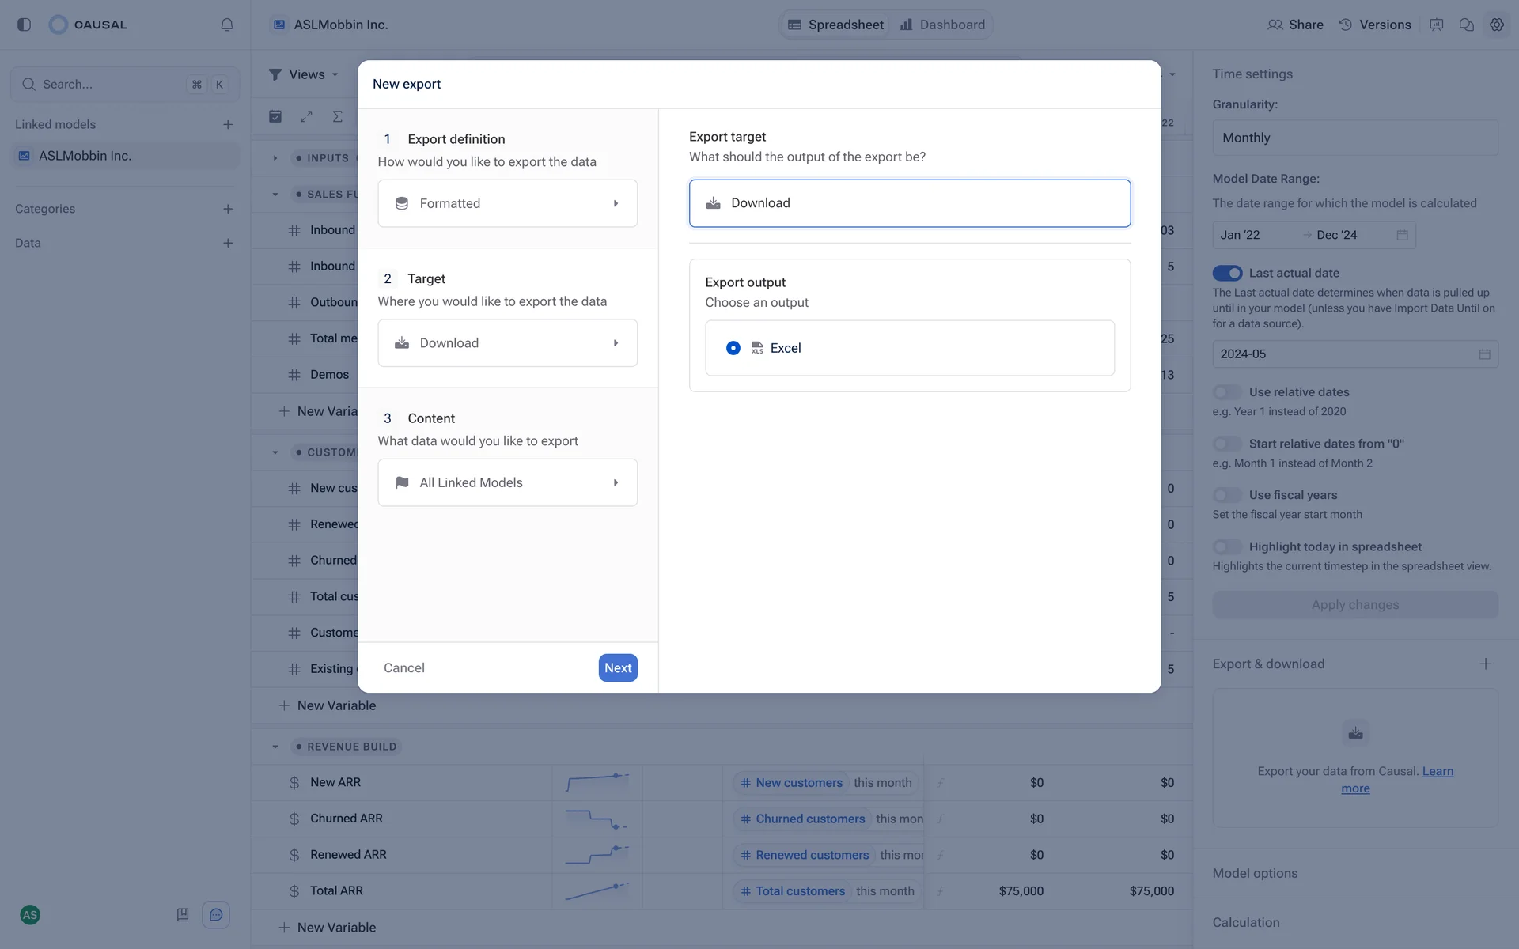1519x949 pixels.
Task: Add a new linked model plus icon
Action: (228, 124)
